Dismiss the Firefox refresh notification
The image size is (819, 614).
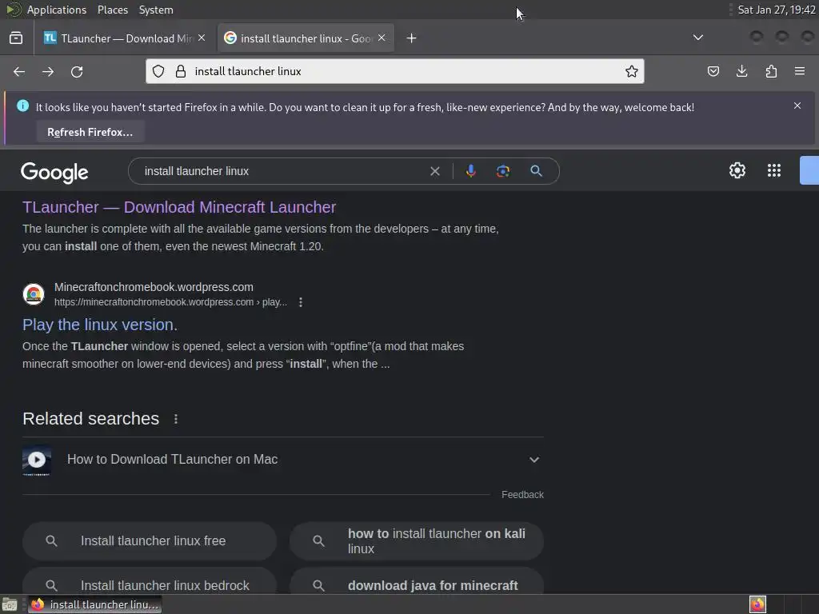point(797,106)
